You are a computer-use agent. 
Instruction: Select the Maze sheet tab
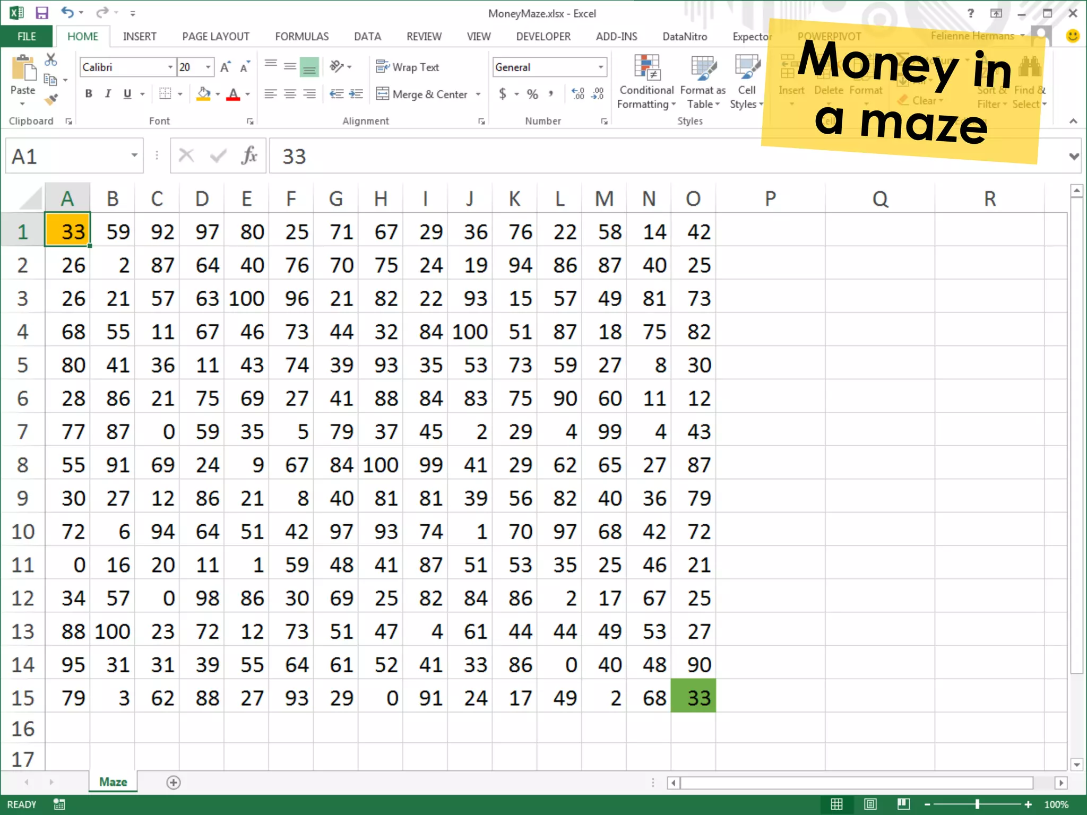click(x=113, y=782)
